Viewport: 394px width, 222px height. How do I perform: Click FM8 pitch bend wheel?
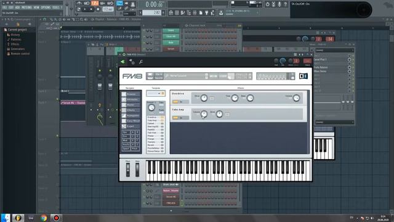[x=128, y=170]
